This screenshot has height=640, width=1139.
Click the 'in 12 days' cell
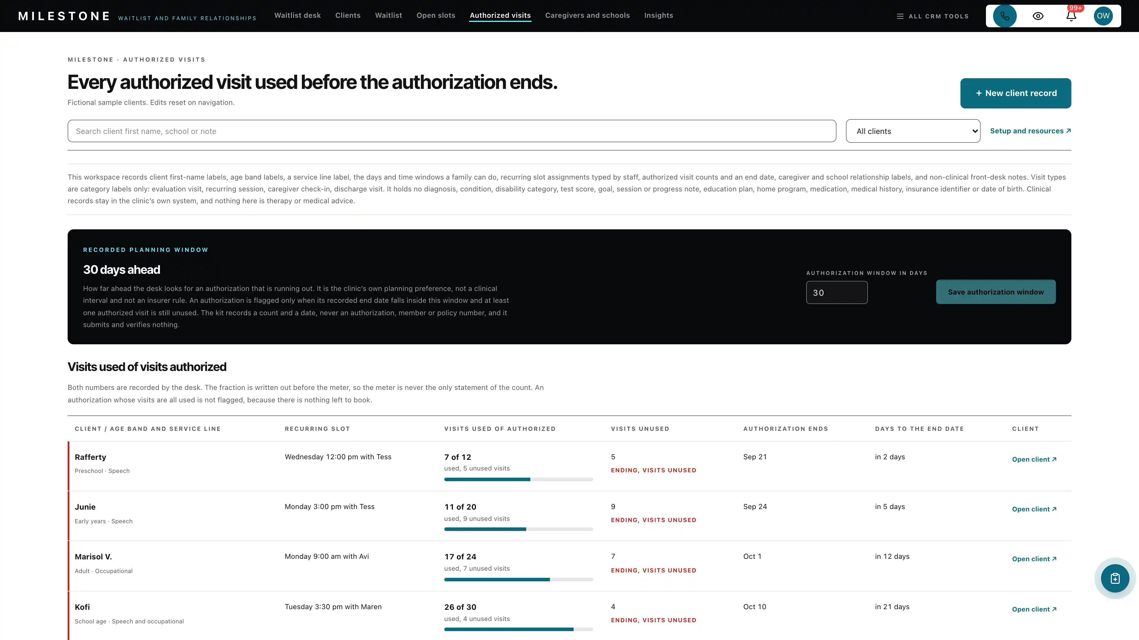pos(892,556)
